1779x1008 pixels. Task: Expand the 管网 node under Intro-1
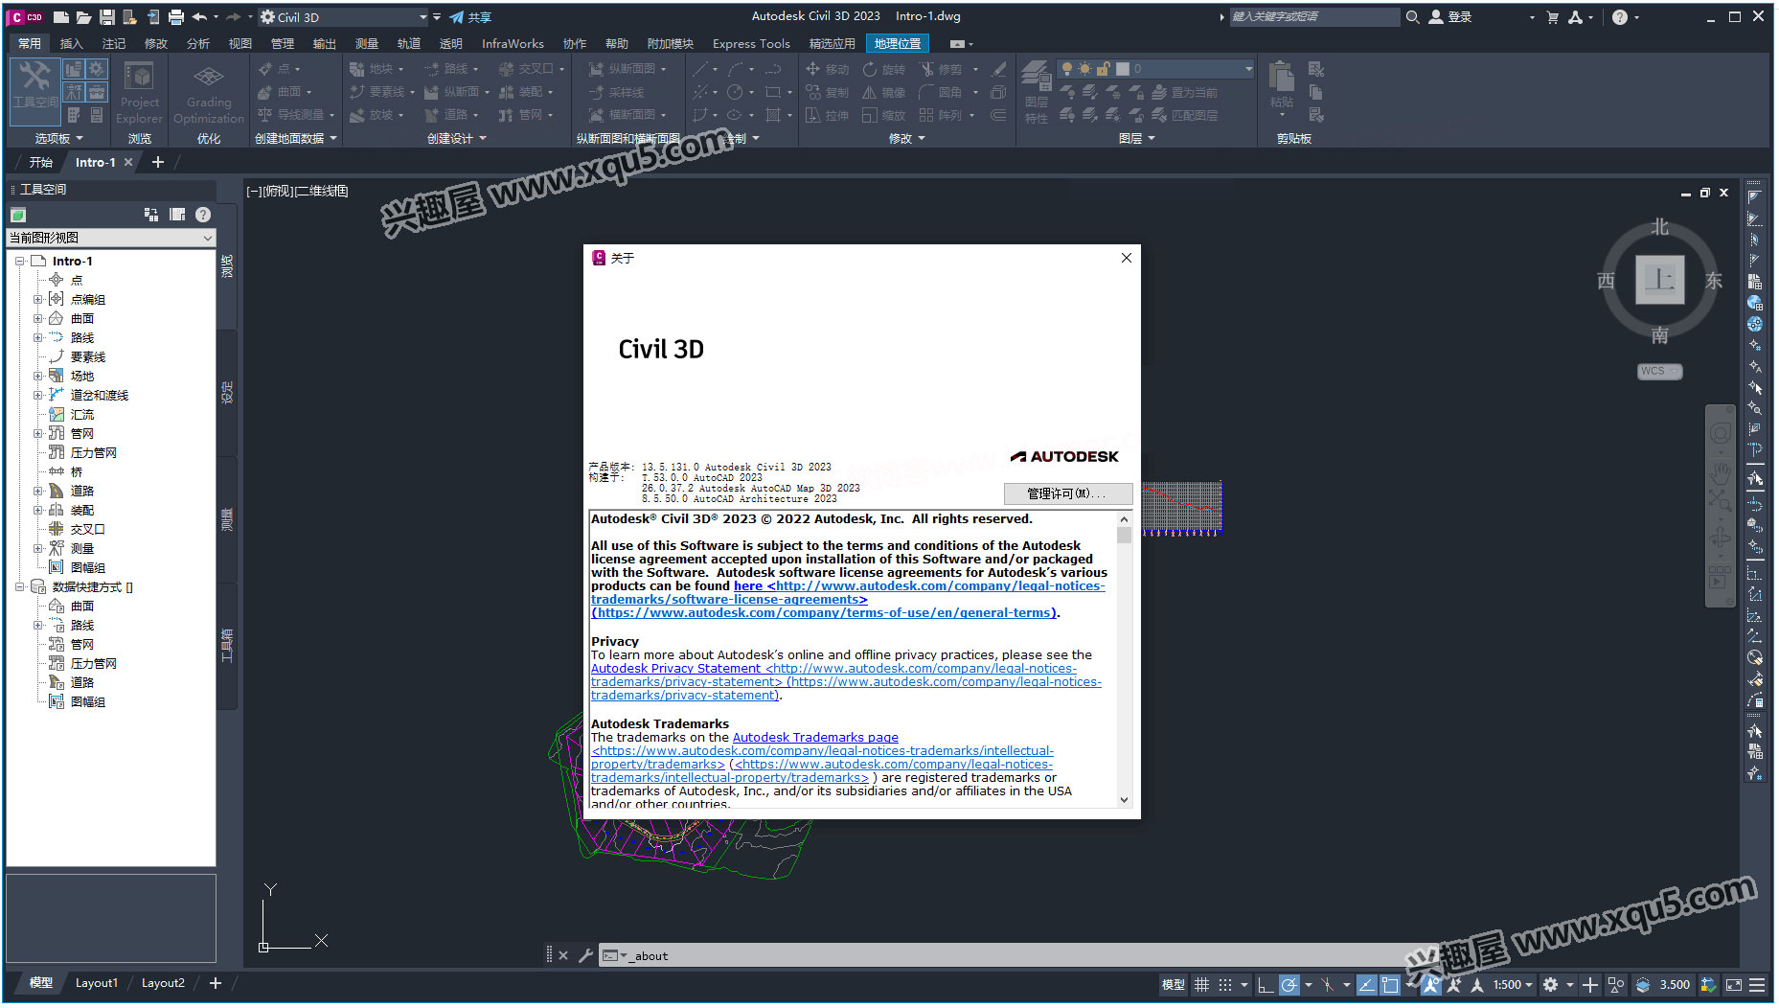coord(38,433)
